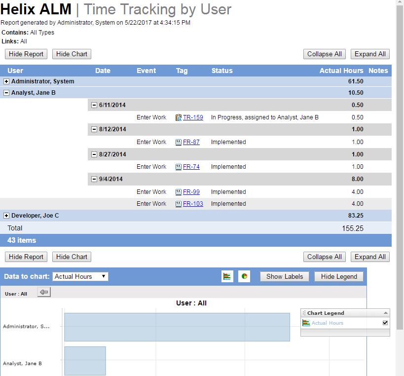Switch to pie chart view icon
404x376 pixels.
[x=244, y=276]
